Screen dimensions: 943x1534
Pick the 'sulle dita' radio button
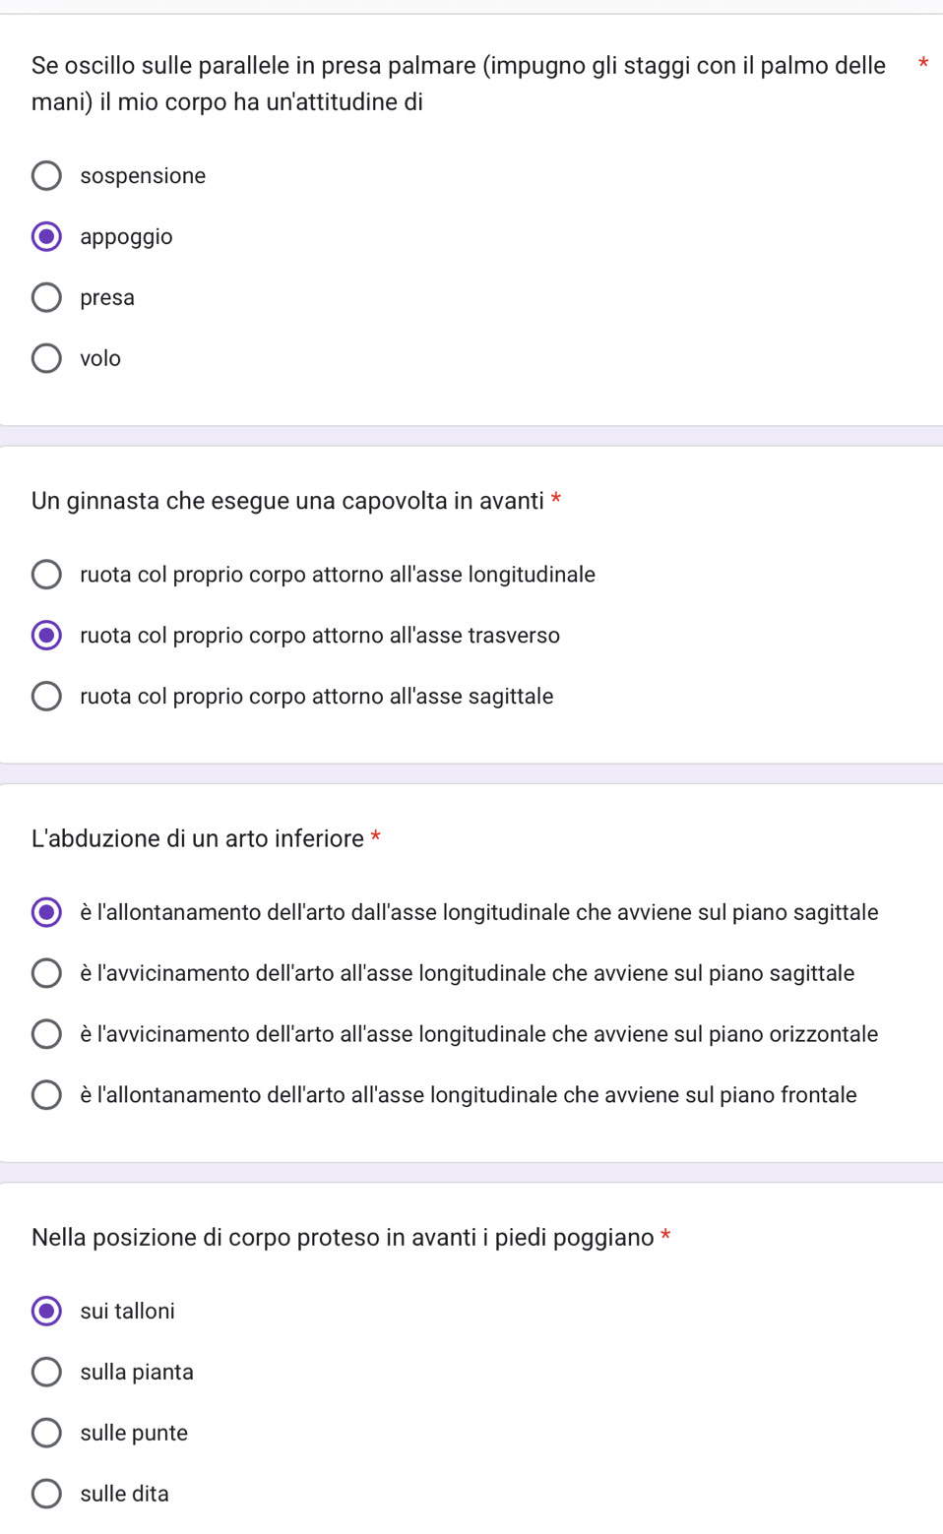46,1495
